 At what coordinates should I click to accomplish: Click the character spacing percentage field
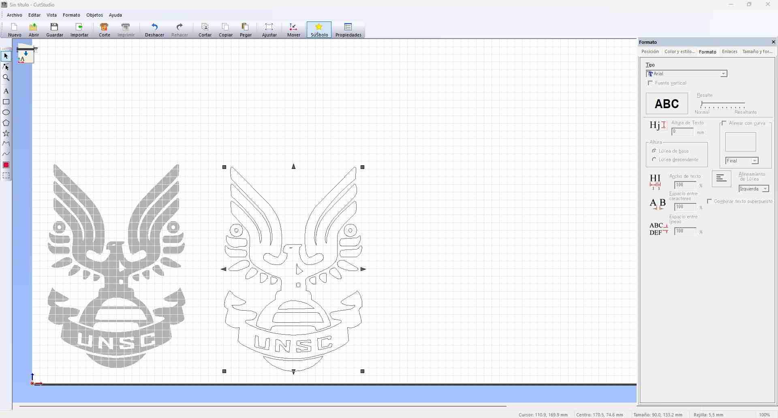click(685, 207)
